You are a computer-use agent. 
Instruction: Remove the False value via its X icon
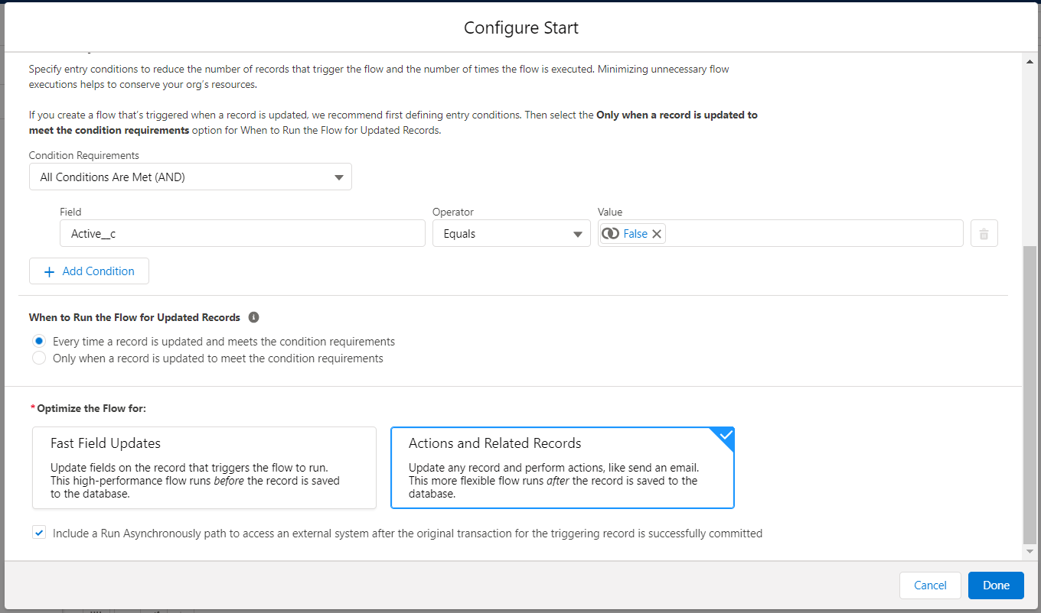(657, 233)
